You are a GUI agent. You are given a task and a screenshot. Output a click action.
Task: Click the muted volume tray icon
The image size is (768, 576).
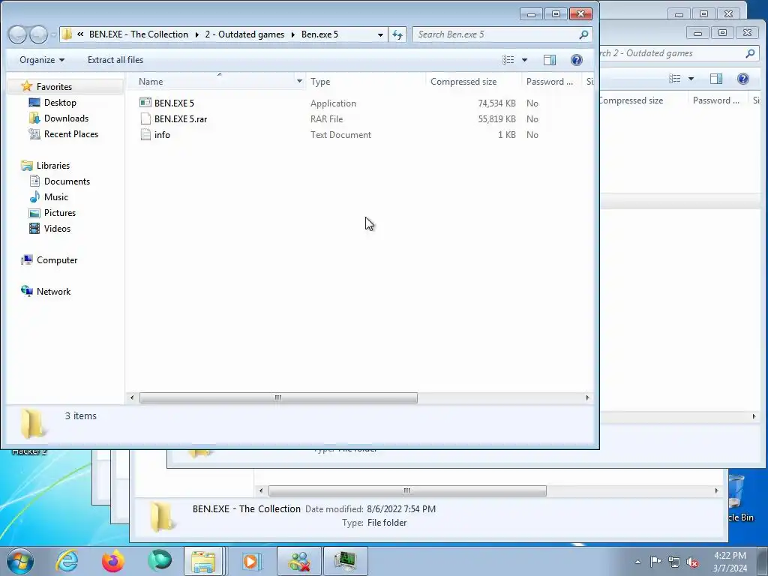(x=692, y=562)
